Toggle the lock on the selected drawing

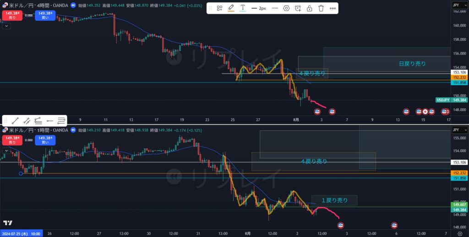pyautogui.click(x=310, y=8)
